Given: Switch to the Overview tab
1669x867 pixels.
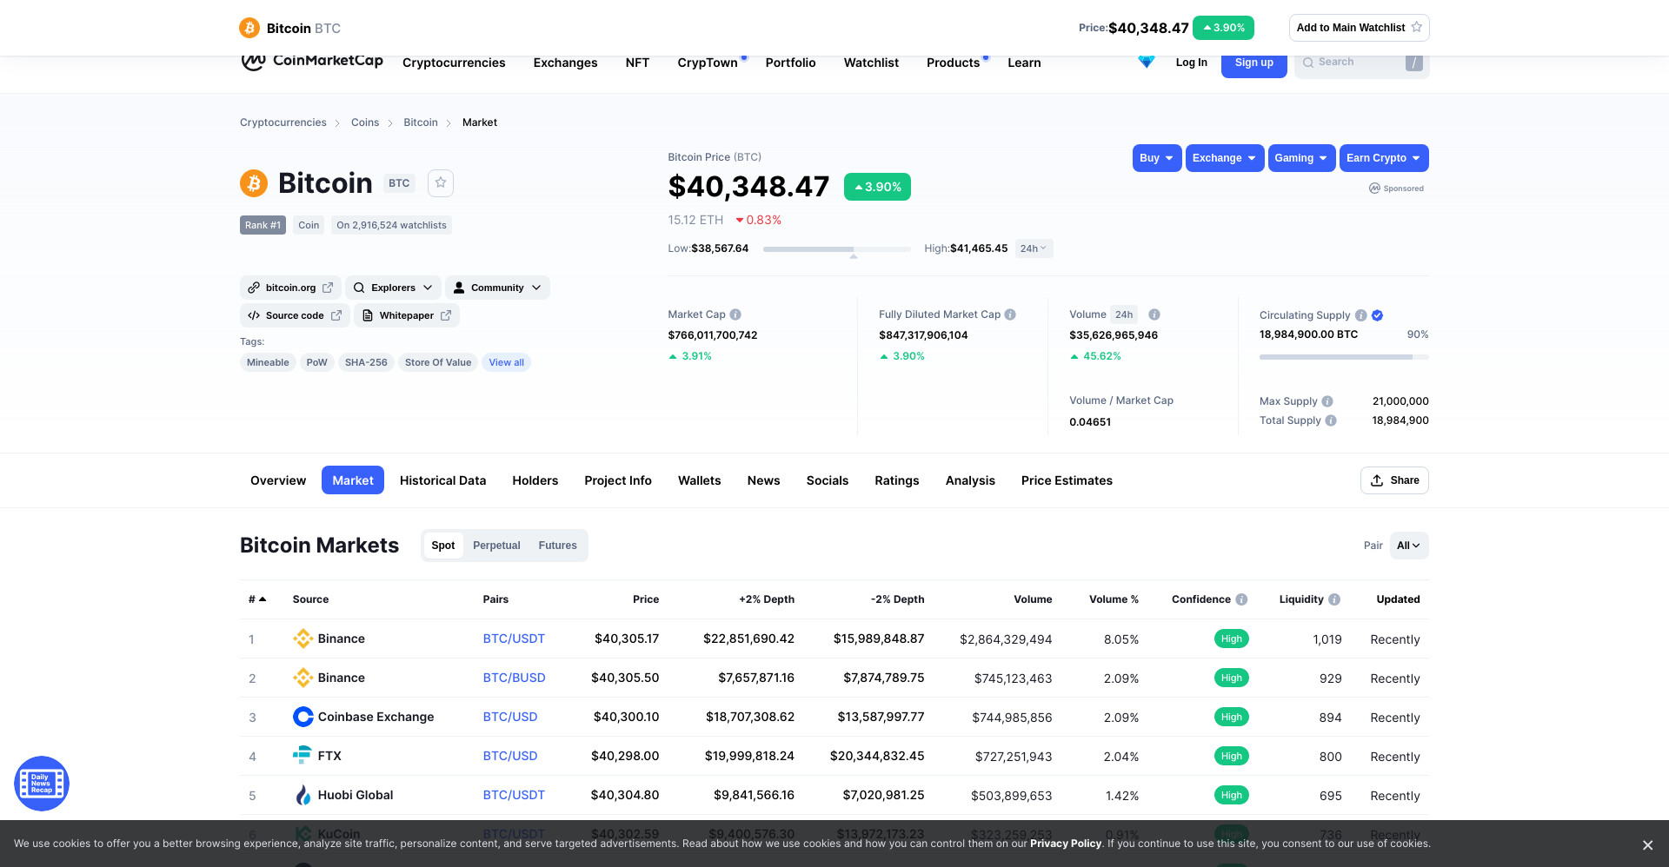Looking at the screenshot, I should (x=278, y=480).
